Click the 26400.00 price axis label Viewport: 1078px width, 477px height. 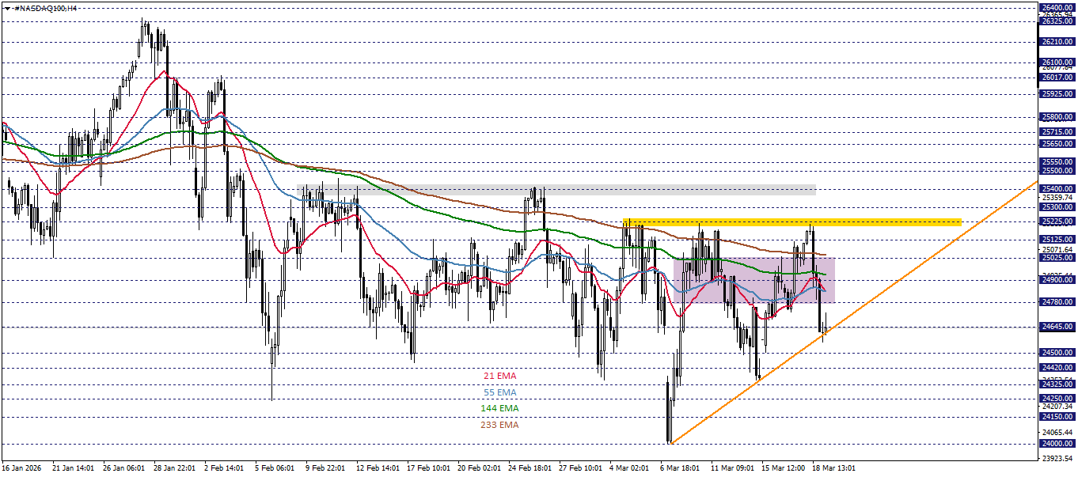pyautogui.click(x=1059, y=8)
